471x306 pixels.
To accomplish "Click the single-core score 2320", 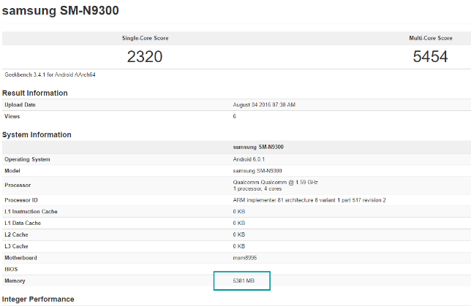I will pos(145,56).
